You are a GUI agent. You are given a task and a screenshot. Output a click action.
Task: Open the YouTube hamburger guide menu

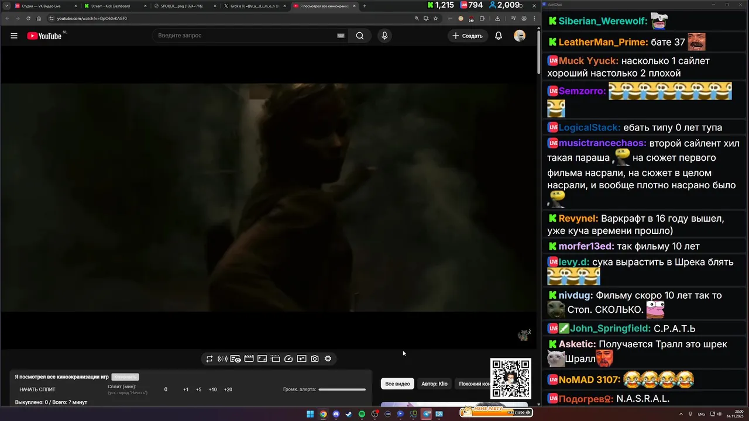point(14,36)
